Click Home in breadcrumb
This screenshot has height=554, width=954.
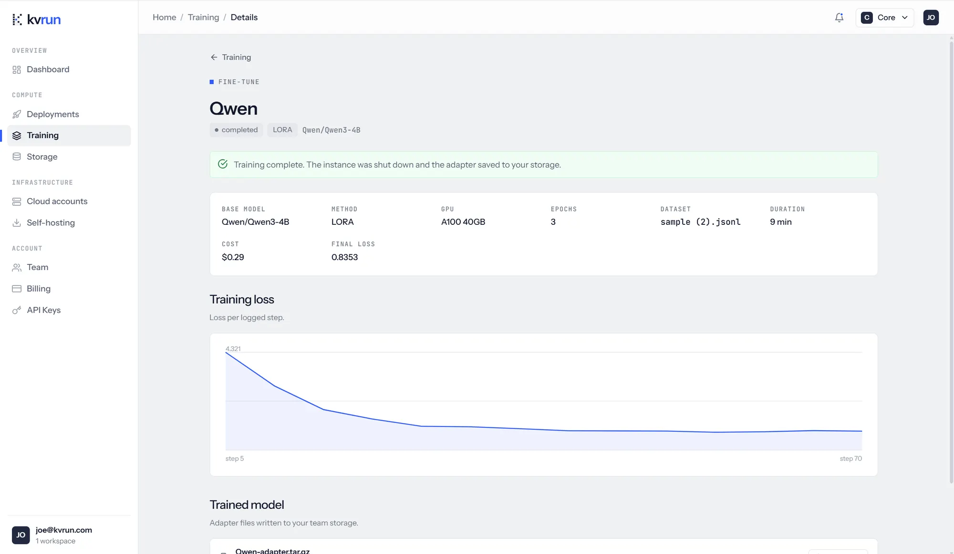pyautogui.click(x=164, y=17)
